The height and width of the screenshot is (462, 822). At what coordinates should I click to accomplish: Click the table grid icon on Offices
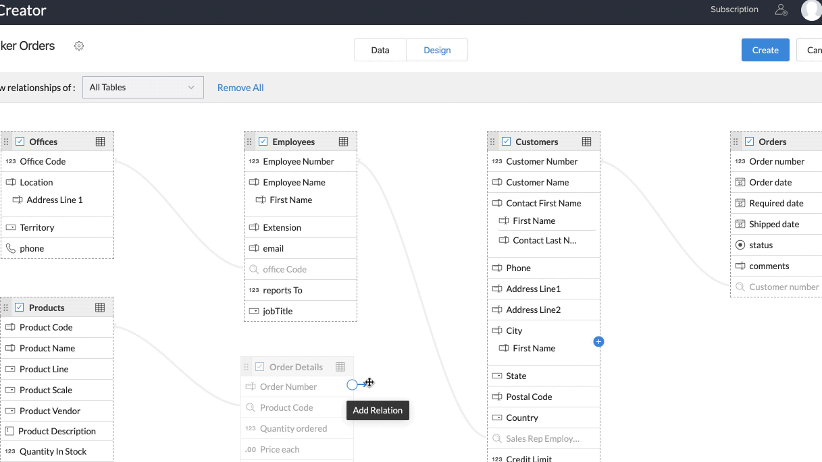[x=100, y=142]
